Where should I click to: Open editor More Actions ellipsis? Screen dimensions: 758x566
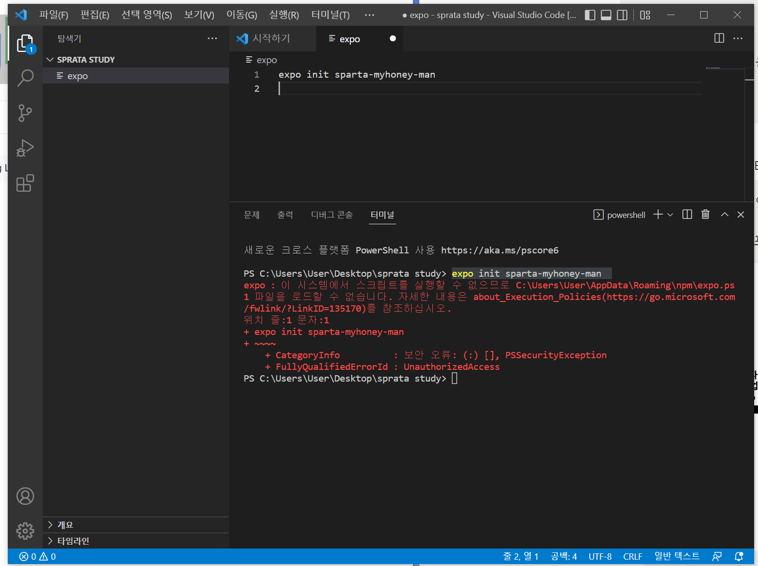(x=738, y=38)
